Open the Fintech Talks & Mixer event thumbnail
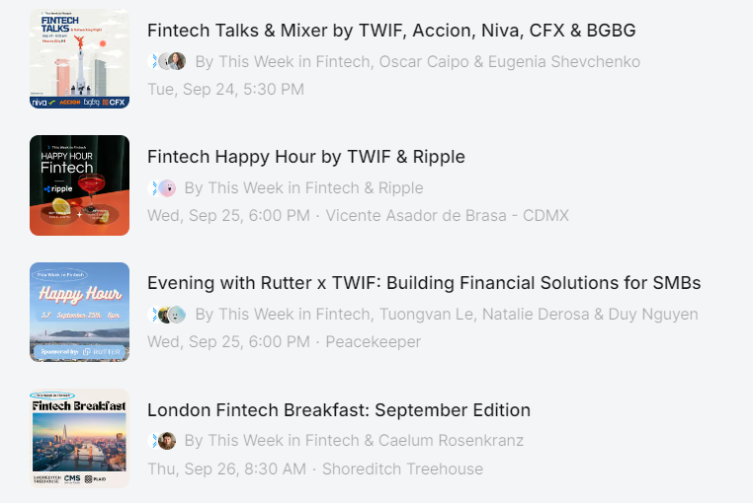Screen dimensions: 753x503 click(x=80, y=58)
